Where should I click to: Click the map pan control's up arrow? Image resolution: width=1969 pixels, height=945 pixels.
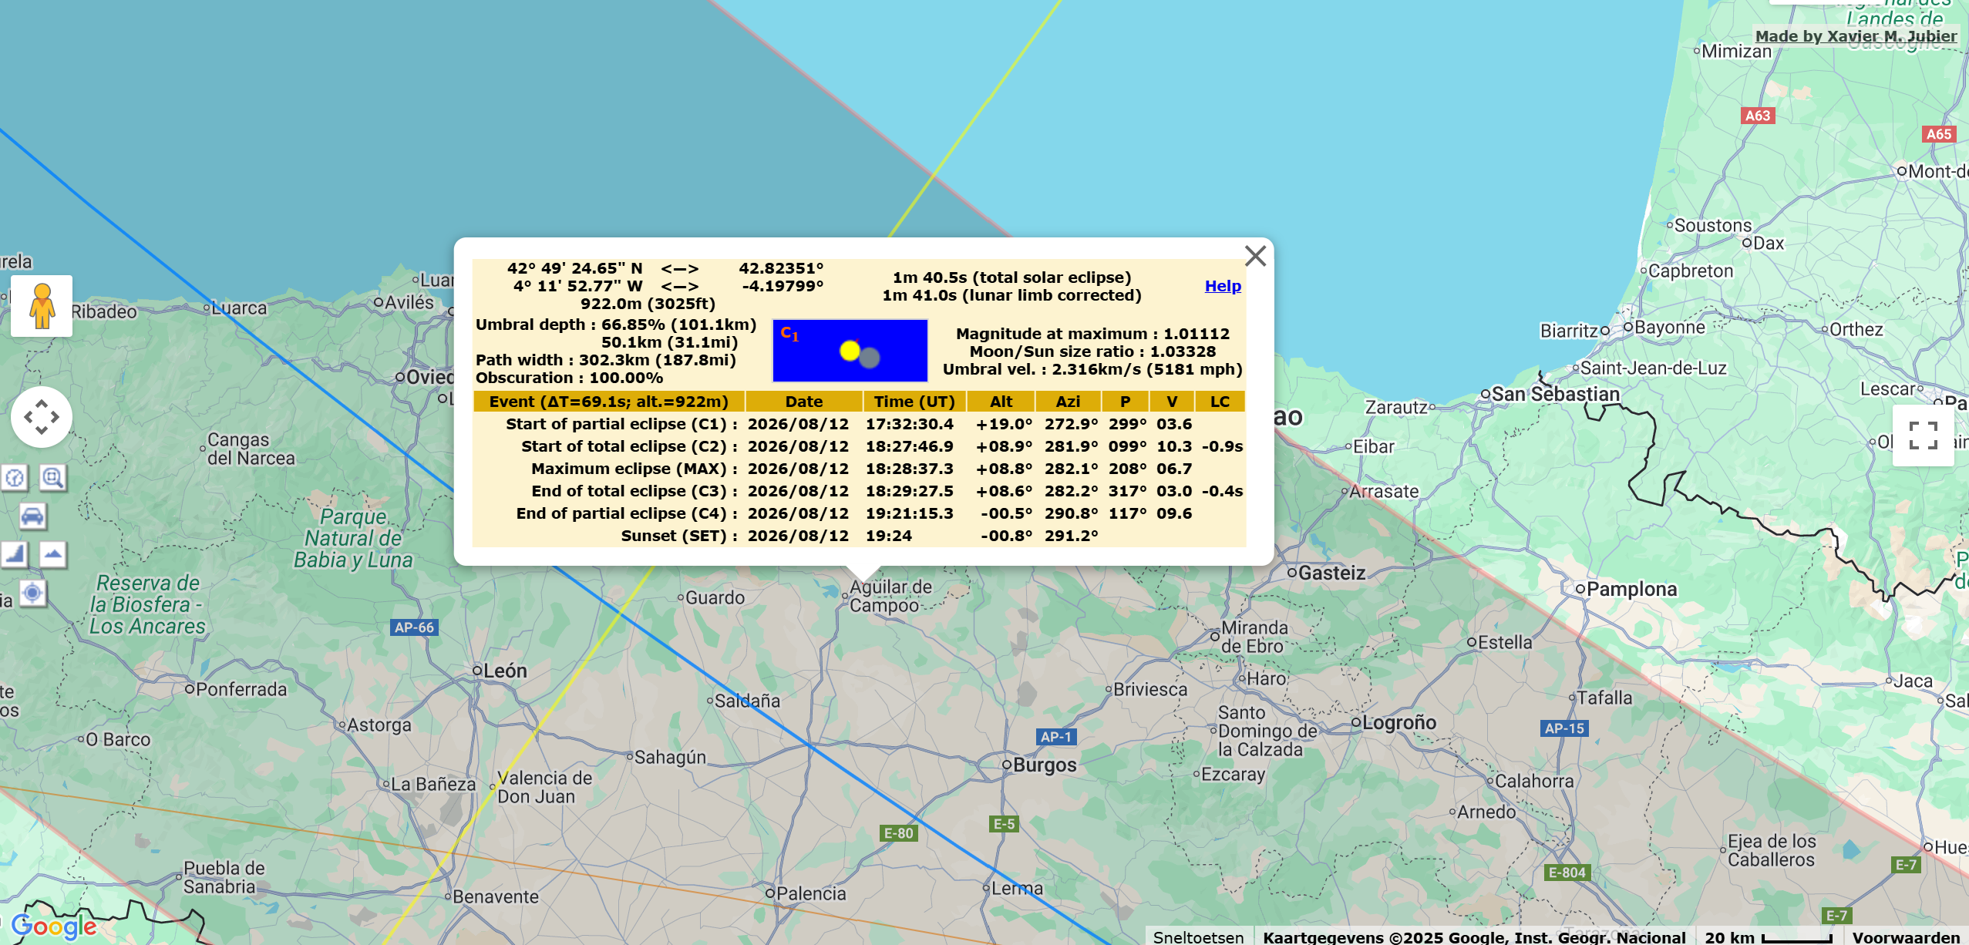click(x=42, y=402)
